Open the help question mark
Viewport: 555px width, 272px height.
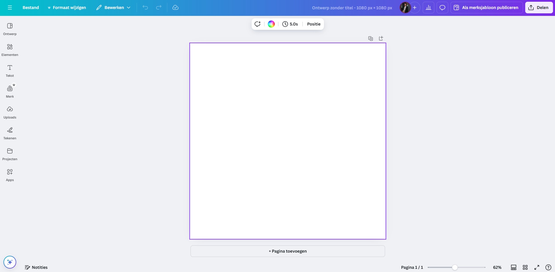click(x=548, y=267)
